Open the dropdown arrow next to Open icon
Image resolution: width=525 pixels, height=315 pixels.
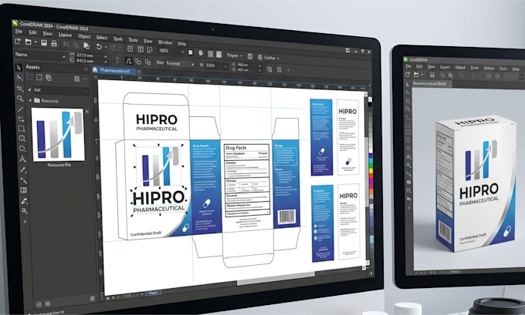point(36,42)
